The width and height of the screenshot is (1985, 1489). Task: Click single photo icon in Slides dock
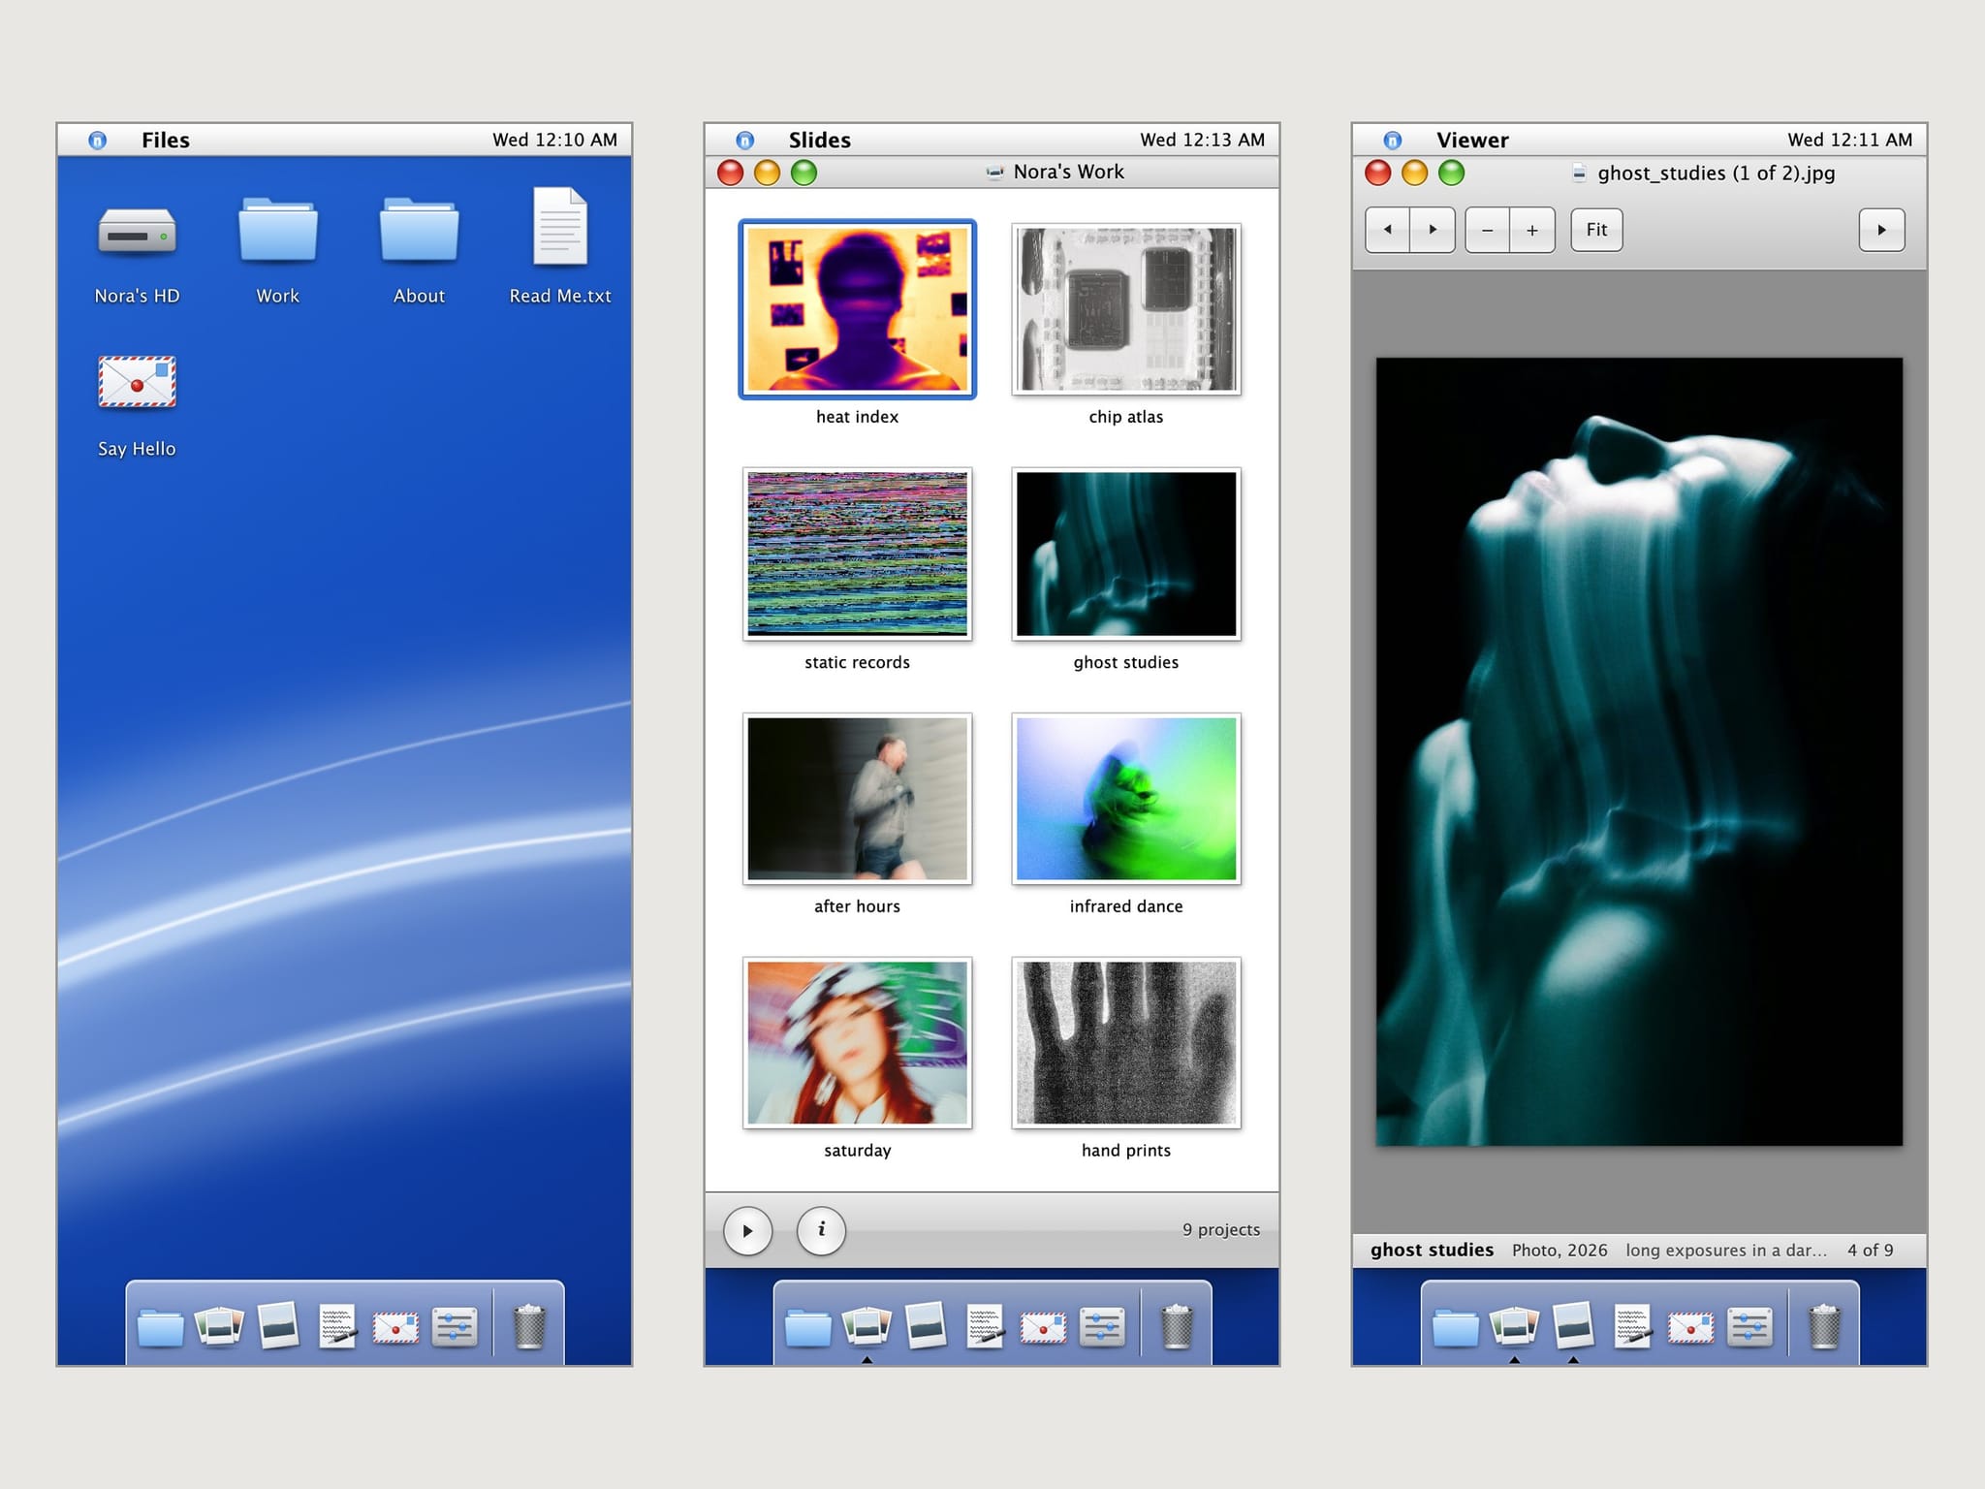(926, 1326)
